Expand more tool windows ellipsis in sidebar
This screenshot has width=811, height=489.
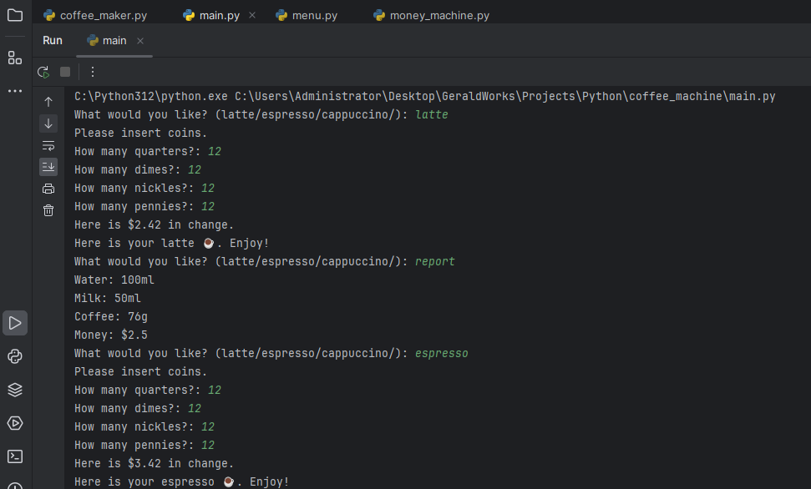(x=15, y=90)
